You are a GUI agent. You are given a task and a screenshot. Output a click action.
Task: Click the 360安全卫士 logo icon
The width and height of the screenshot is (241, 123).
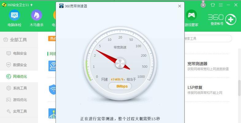coord(4,5)
